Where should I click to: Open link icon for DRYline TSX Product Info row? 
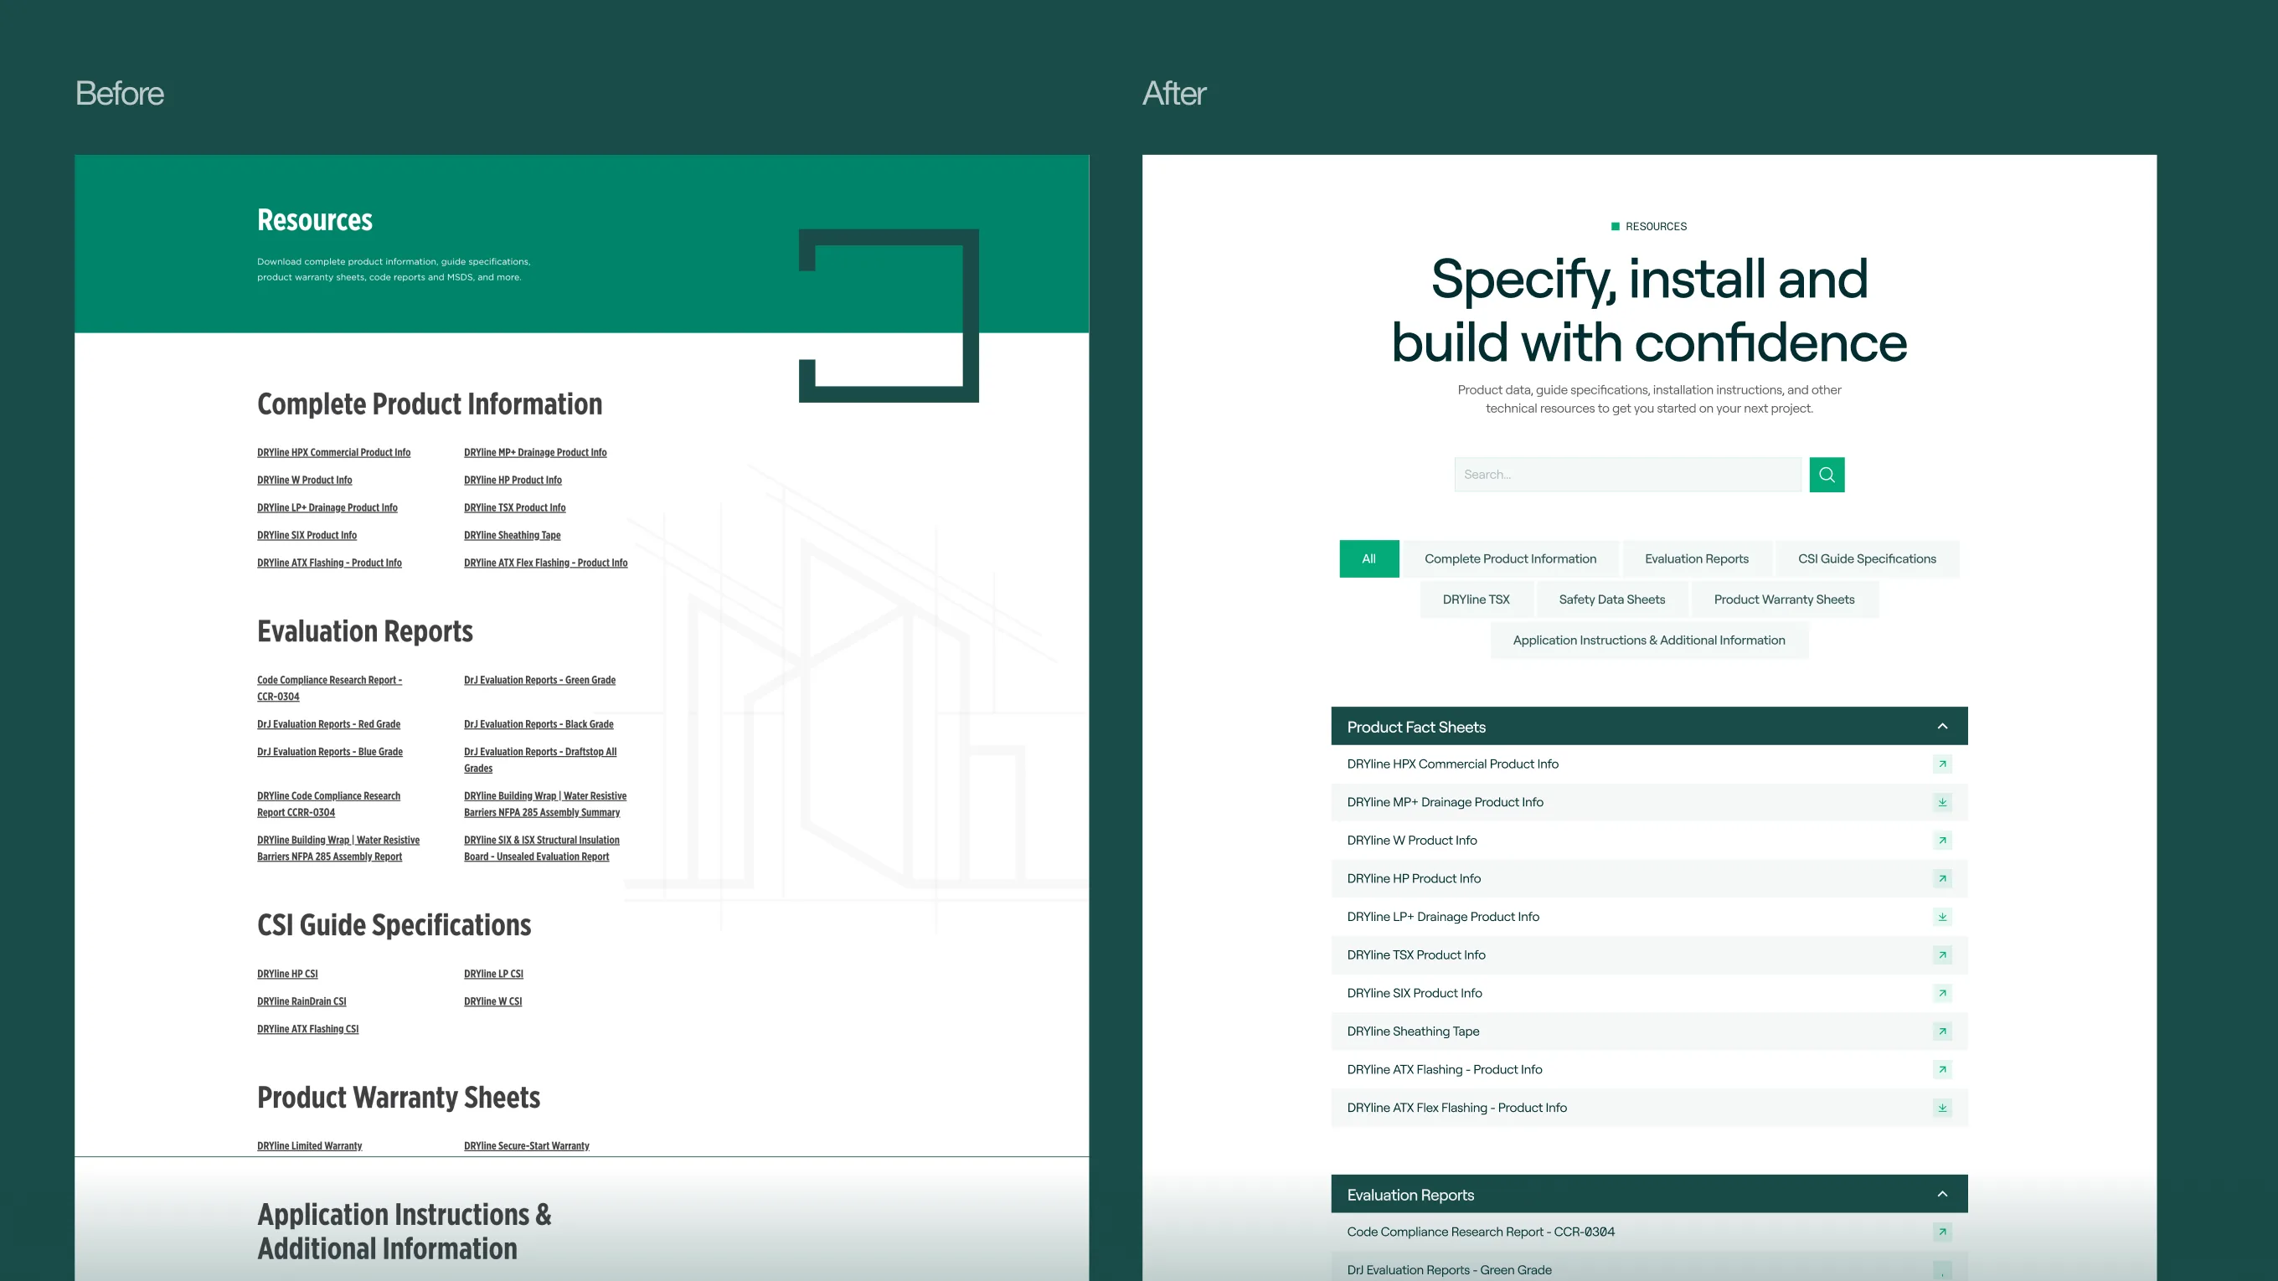point(1942,954)
